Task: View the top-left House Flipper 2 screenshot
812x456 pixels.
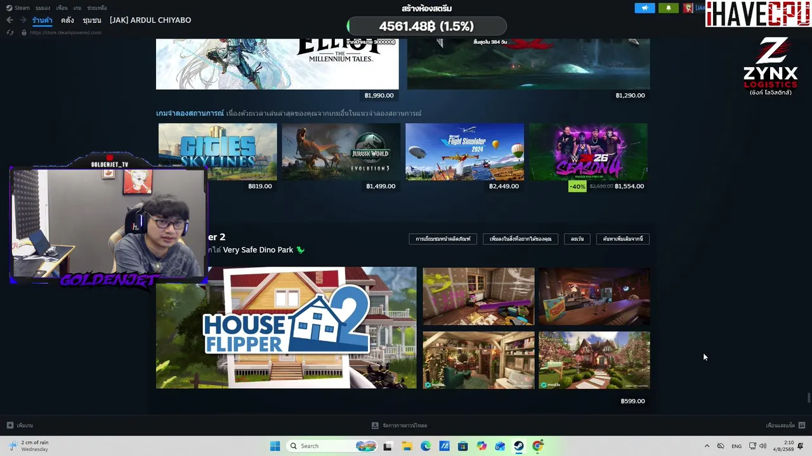Action: (x=479, y=296)
